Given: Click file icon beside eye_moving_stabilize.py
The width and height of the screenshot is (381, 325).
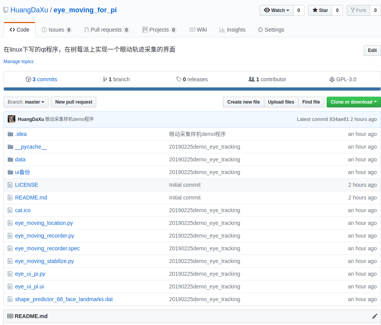Looking at the screenshot, I should click(x=10, y=261).
